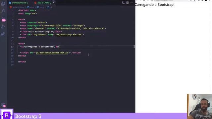Open the Extensions icon in activity bar
This screenshot has width=212, height=119.
(x=3, y=34)
